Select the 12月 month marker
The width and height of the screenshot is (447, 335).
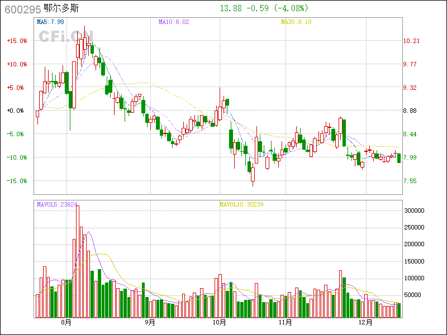coord(365,322)
